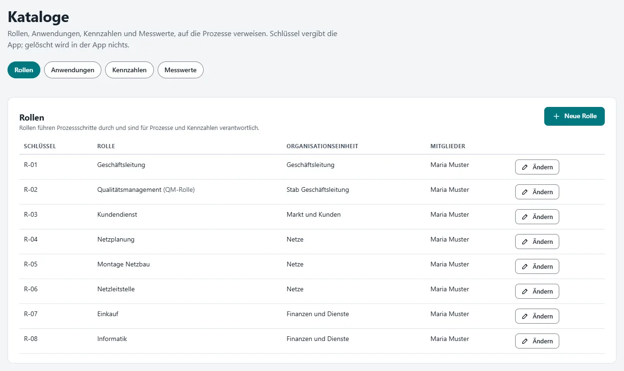Click Maria Muster in the Kundendienst row
This screenshot has height=371, width=624.
click(x=449, y=214)
